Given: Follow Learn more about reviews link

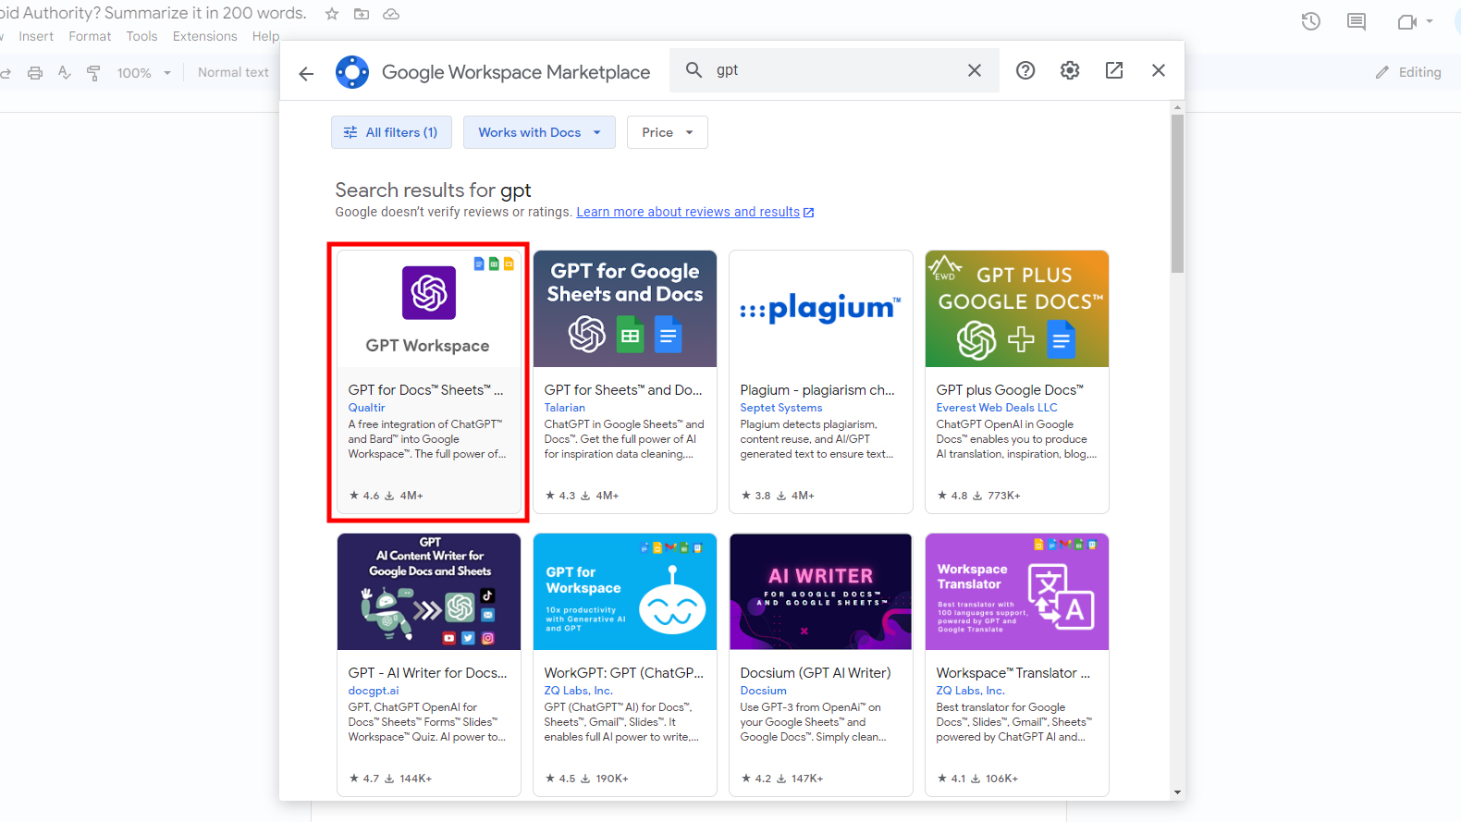Looking at the screenshot, I should tap(688, 212).
